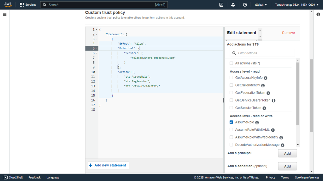Image resolution: width=323 pixels, height=181 pixels.
Task: Open the Tanushree account dropdown
Action: [297, 4]
